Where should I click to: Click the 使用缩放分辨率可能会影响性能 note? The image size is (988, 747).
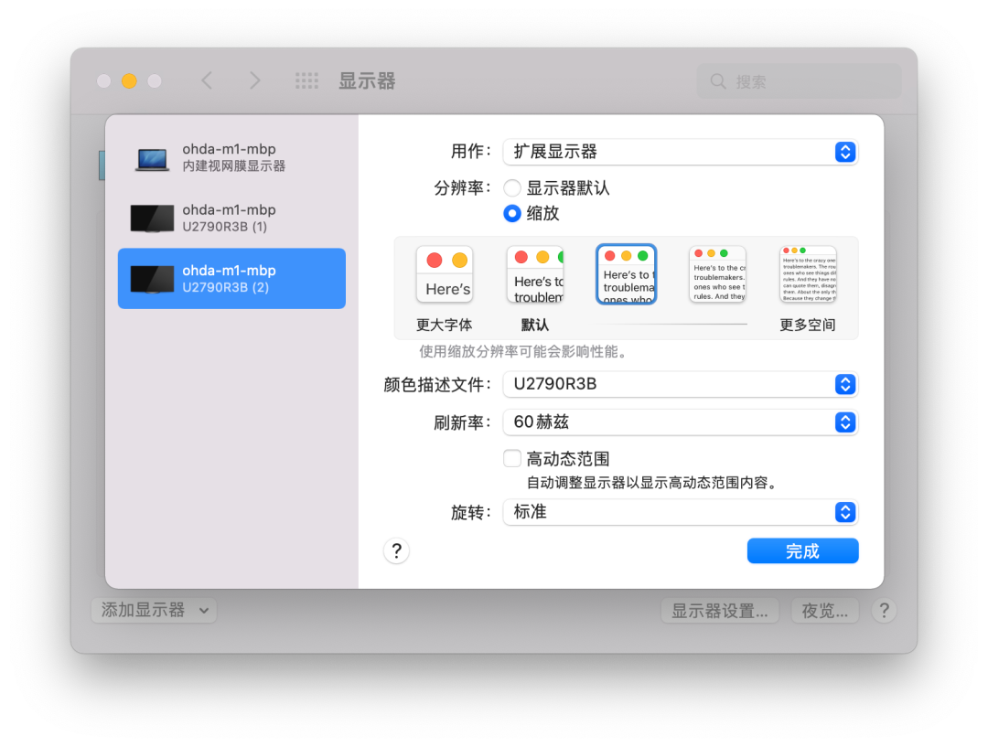[x=525, y=351]
